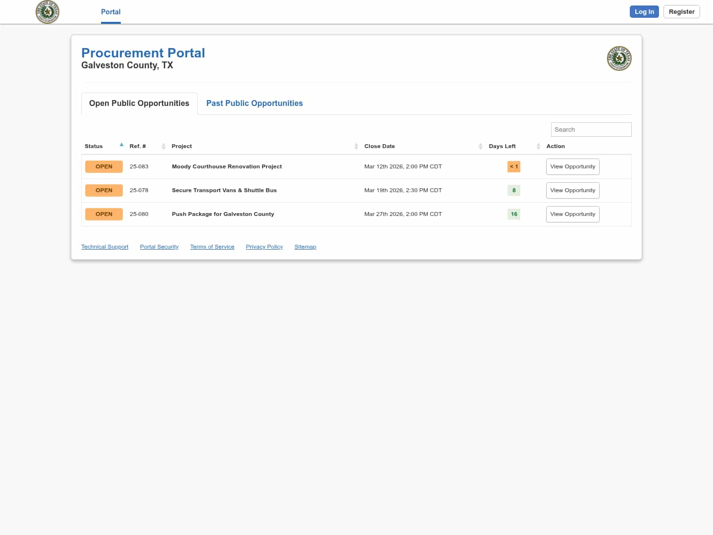This screenshot has width=713, height=535.
Task: Sort by Project column arrows
Action: click(x=356, y=146)
